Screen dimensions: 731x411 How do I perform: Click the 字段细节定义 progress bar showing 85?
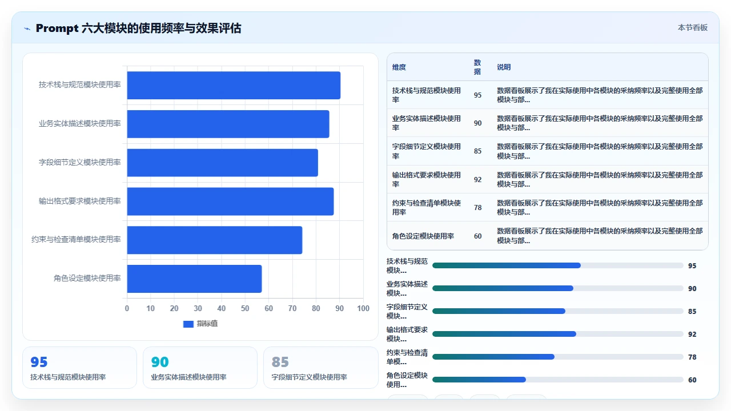(x=558, y=311)
